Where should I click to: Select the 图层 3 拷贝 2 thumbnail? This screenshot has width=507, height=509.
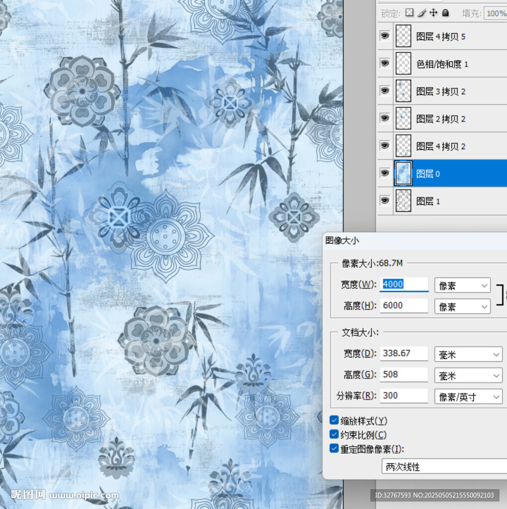click(x=404, y=91)
